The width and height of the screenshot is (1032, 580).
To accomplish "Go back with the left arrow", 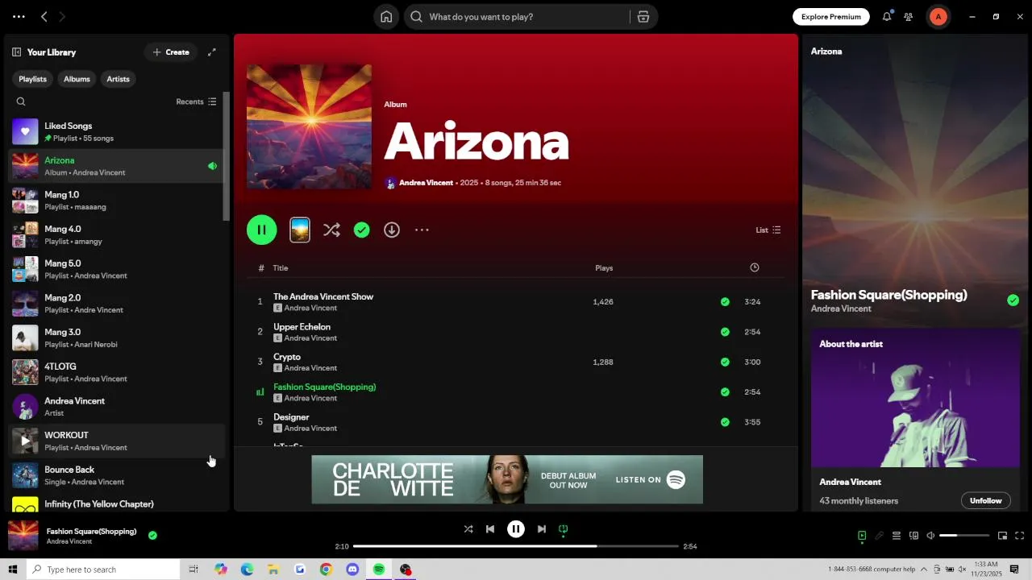I will pyautogui.click(x=44, y=17).
